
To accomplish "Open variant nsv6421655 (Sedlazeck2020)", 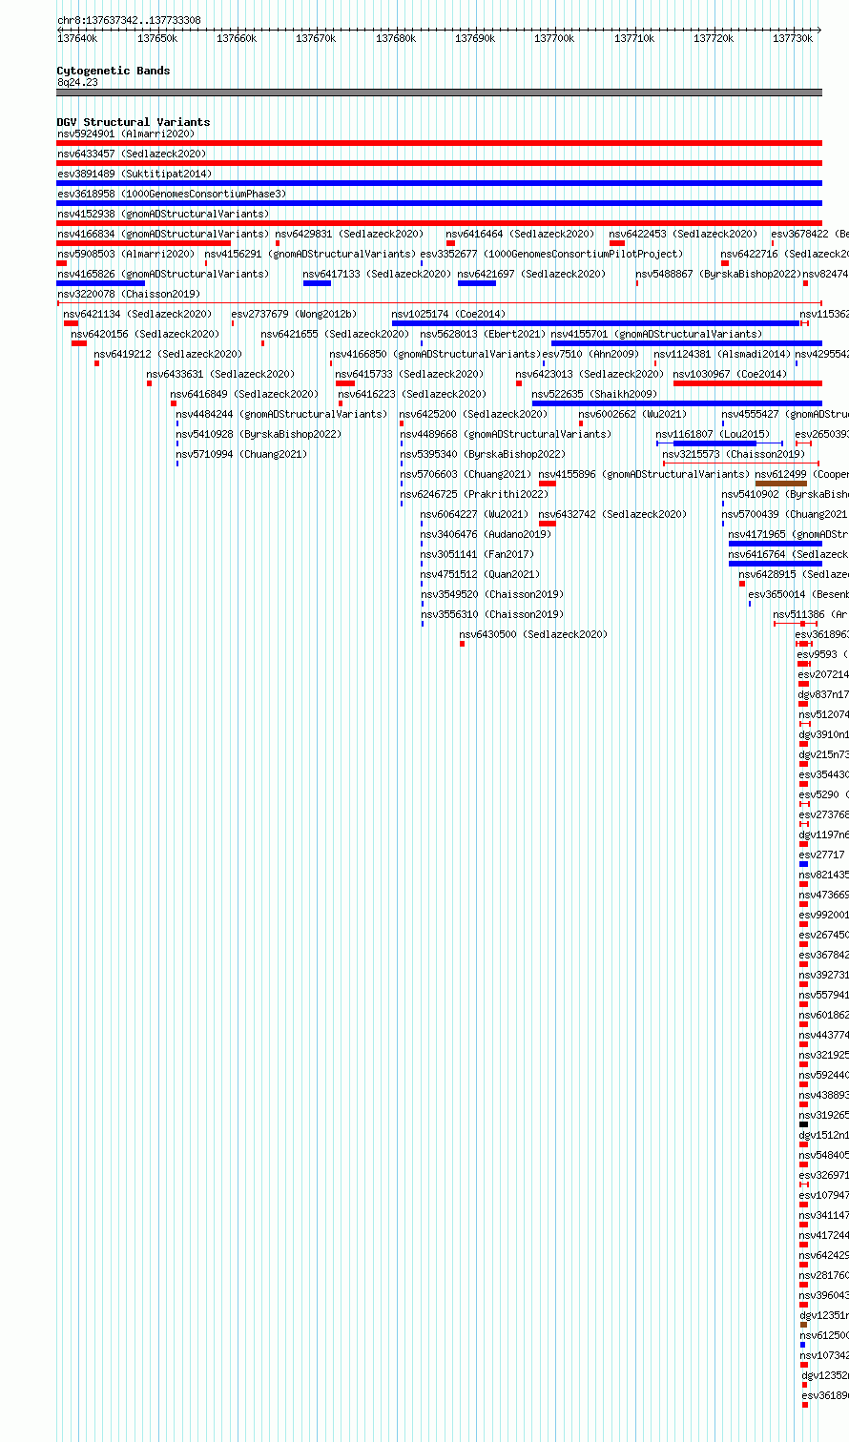I will coord(335,334).
